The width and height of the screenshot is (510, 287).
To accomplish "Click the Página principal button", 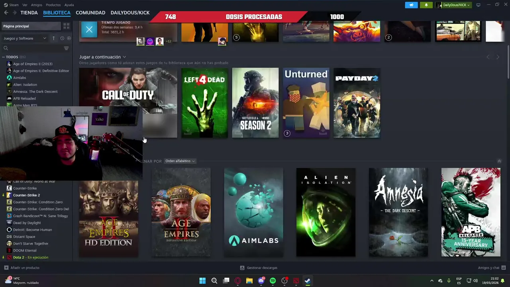I will (31, 26).
